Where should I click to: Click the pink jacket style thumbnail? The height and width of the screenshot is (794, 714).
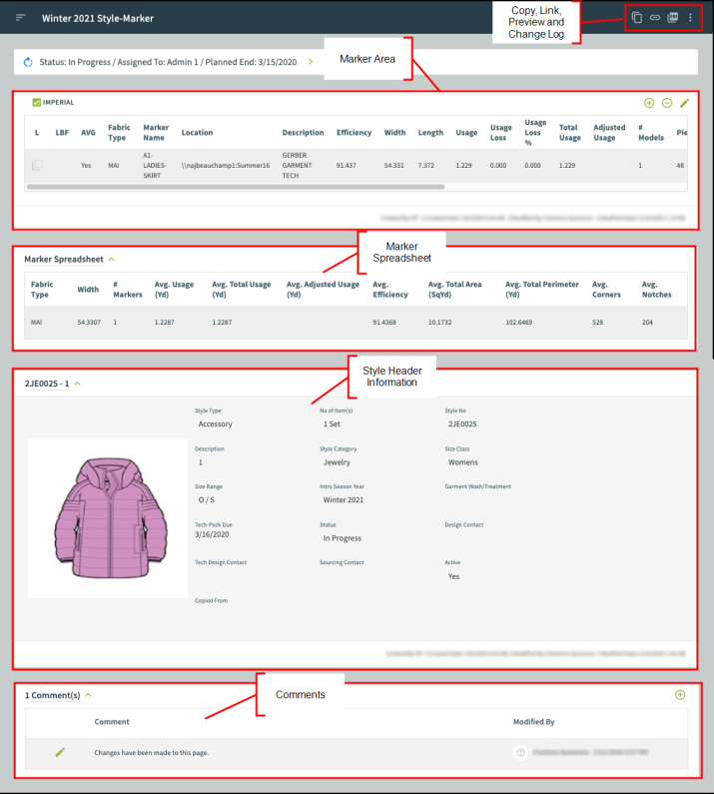[x=107, y=517]
